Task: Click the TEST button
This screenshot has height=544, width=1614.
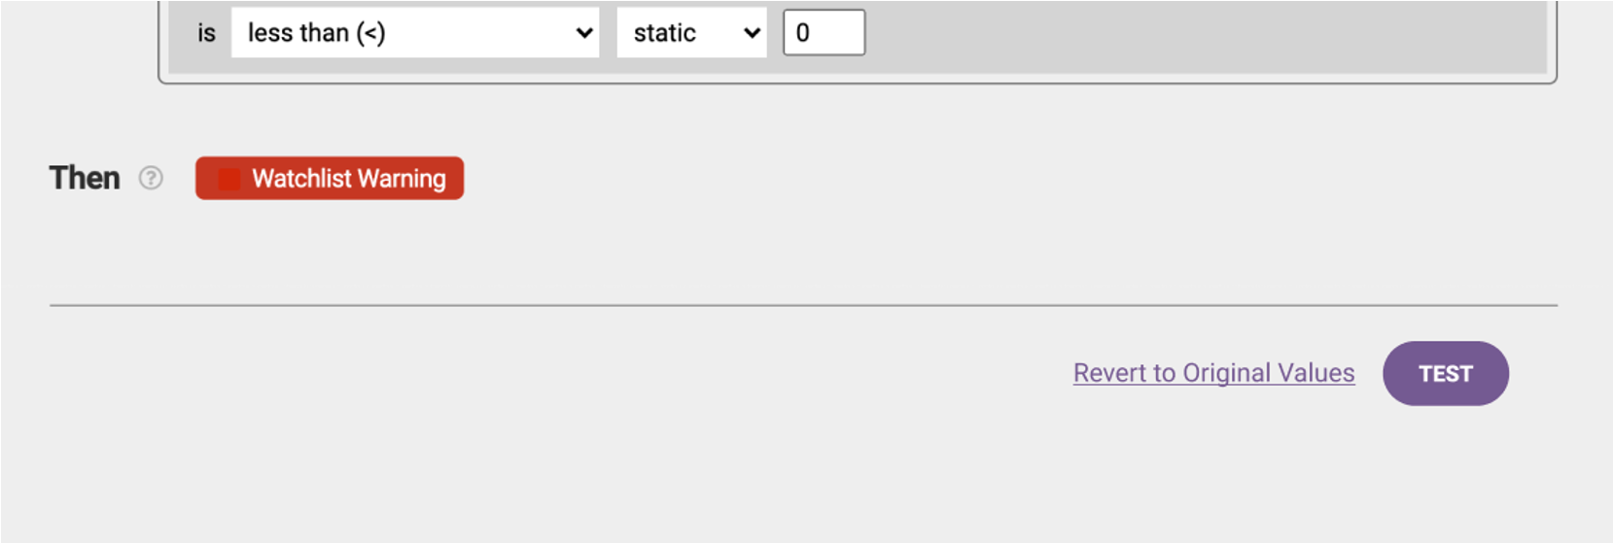Action: (x=1446, y=373)
